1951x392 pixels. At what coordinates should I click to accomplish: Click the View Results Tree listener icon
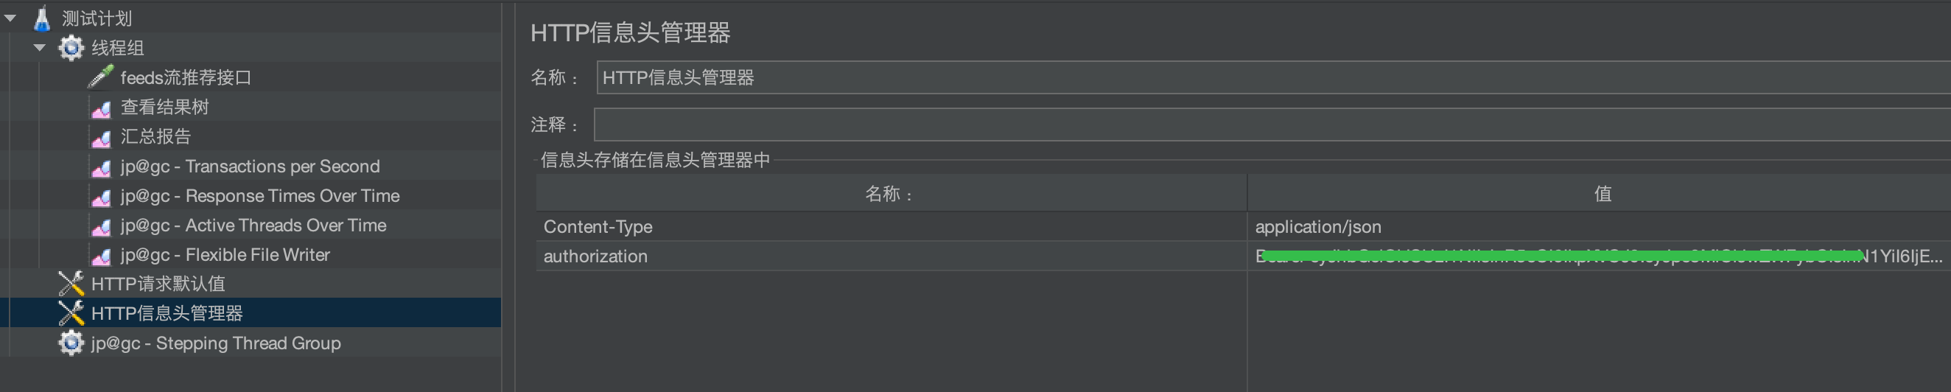point(101,108)
